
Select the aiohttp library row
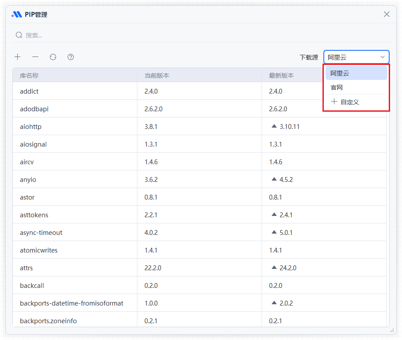tap(200, 127)
